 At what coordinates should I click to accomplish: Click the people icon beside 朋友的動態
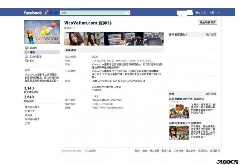click(27, 57)
